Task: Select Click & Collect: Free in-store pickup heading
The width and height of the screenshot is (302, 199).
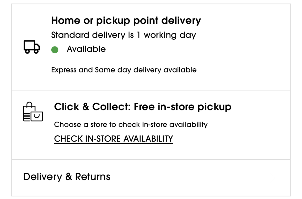Action: pos(142,107)
